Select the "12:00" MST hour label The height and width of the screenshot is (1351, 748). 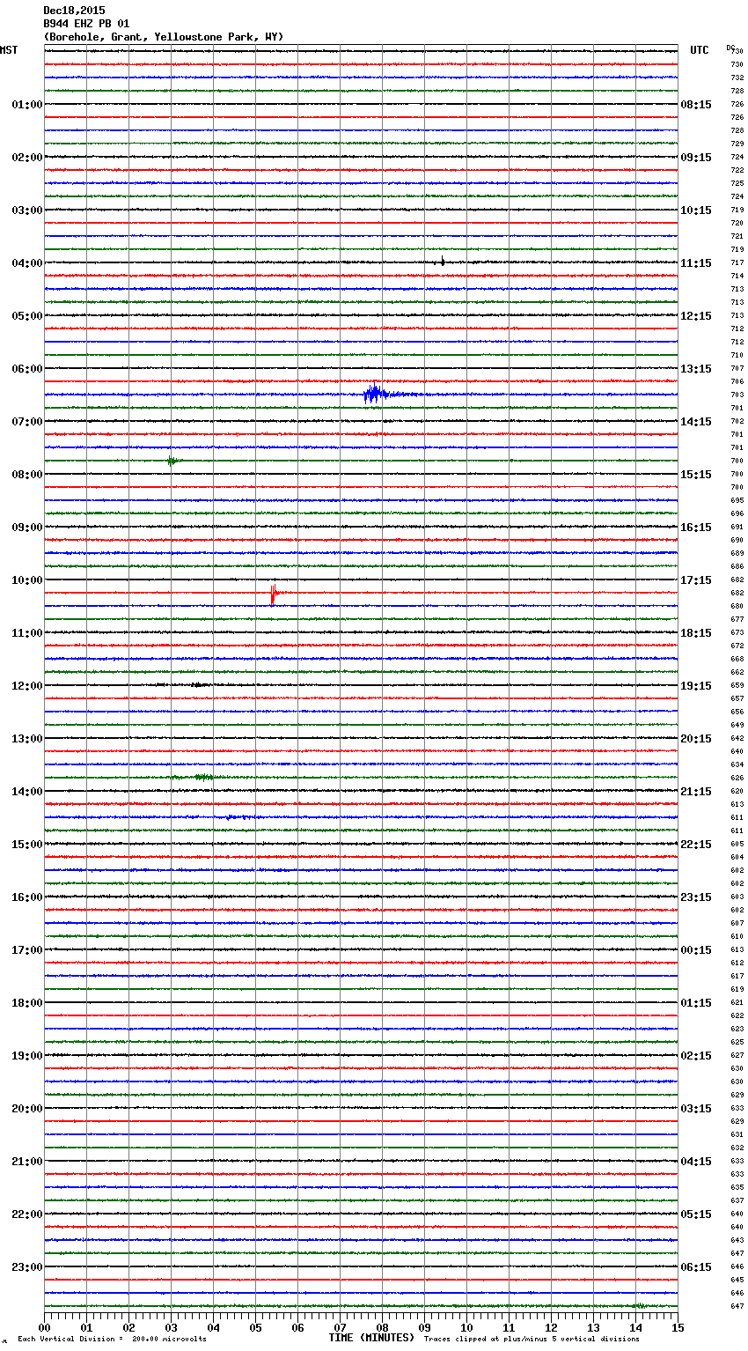click(27, 686)
